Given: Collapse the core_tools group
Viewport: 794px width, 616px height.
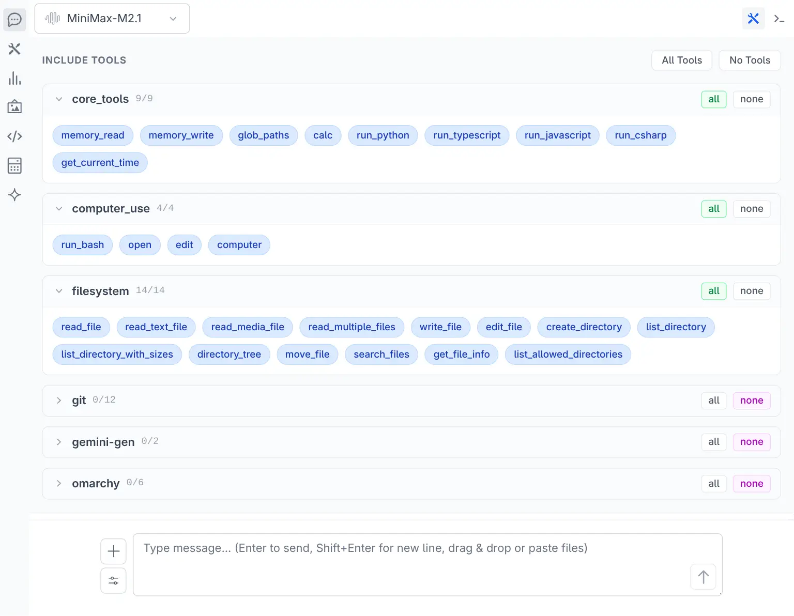Looking at the screenshot, I should coord(59,99).
